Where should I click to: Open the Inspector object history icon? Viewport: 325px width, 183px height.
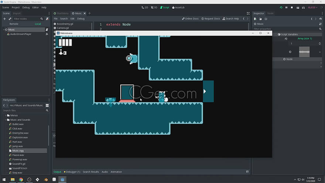(321, 19)
